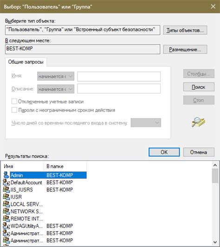
Task: Click the Admin user account icon
Action: point(6,175)
